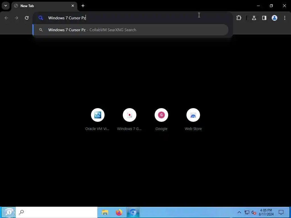This screenshot has height=218, width=291.
Task: Go forward with the forward arrow
Action: point(16,18)
